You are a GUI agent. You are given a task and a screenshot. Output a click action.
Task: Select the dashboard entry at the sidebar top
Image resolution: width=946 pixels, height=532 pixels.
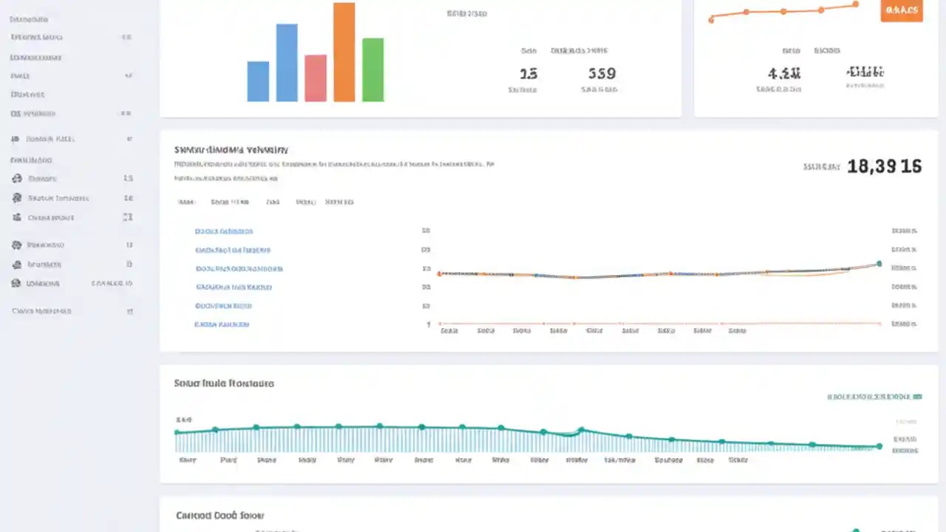coord(29,19)
